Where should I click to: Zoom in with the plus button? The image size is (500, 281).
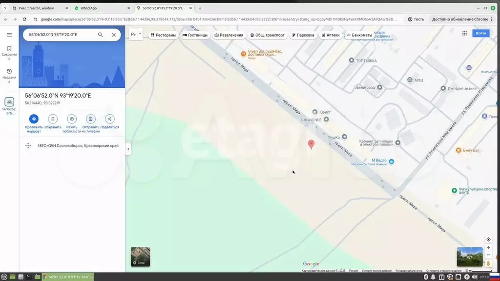click(x=488, y=247)
